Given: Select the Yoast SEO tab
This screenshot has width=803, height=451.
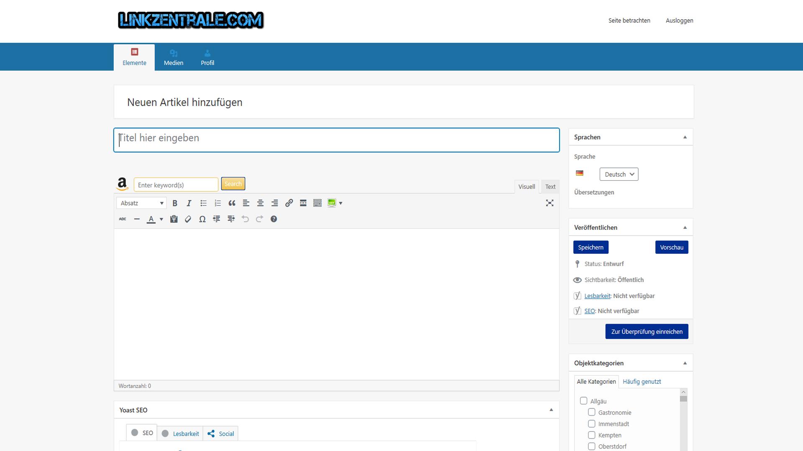Looking at the screenshot, I should point(142,433).
